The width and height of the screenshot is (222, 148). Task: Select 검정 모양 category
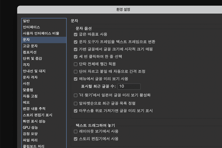tap(44, 134)
